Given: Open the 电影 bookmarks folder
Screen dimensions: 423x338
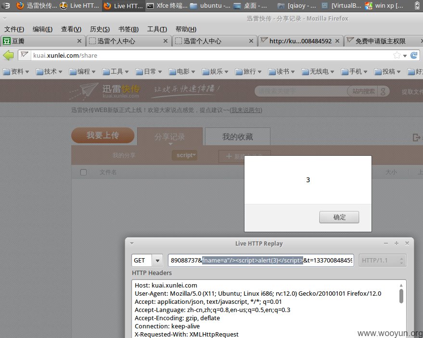Looking at the screenshot, I should click(x=181, y=72).
